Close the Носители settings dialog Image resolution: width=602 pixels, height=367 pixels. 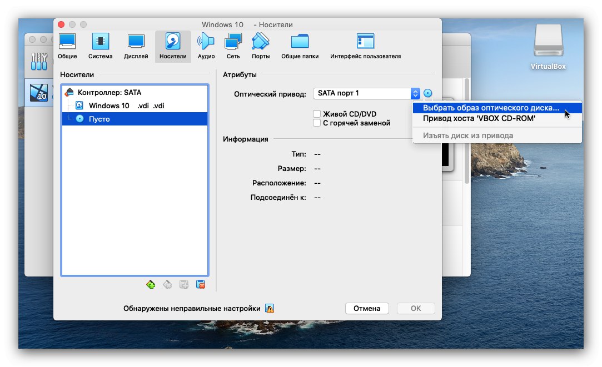click(61, 24)
